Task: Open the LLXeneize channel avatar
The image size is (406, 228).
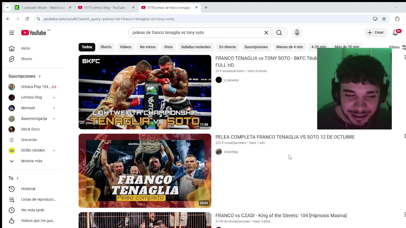Action: point(219,80)
